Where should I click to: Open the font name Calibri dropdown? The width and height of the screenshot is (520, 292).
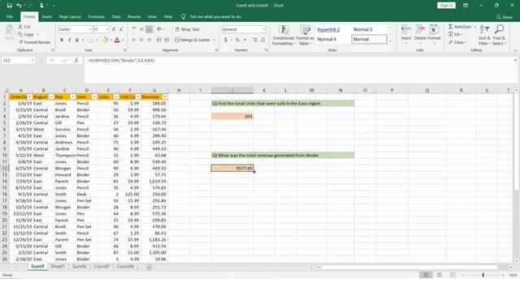90,29
